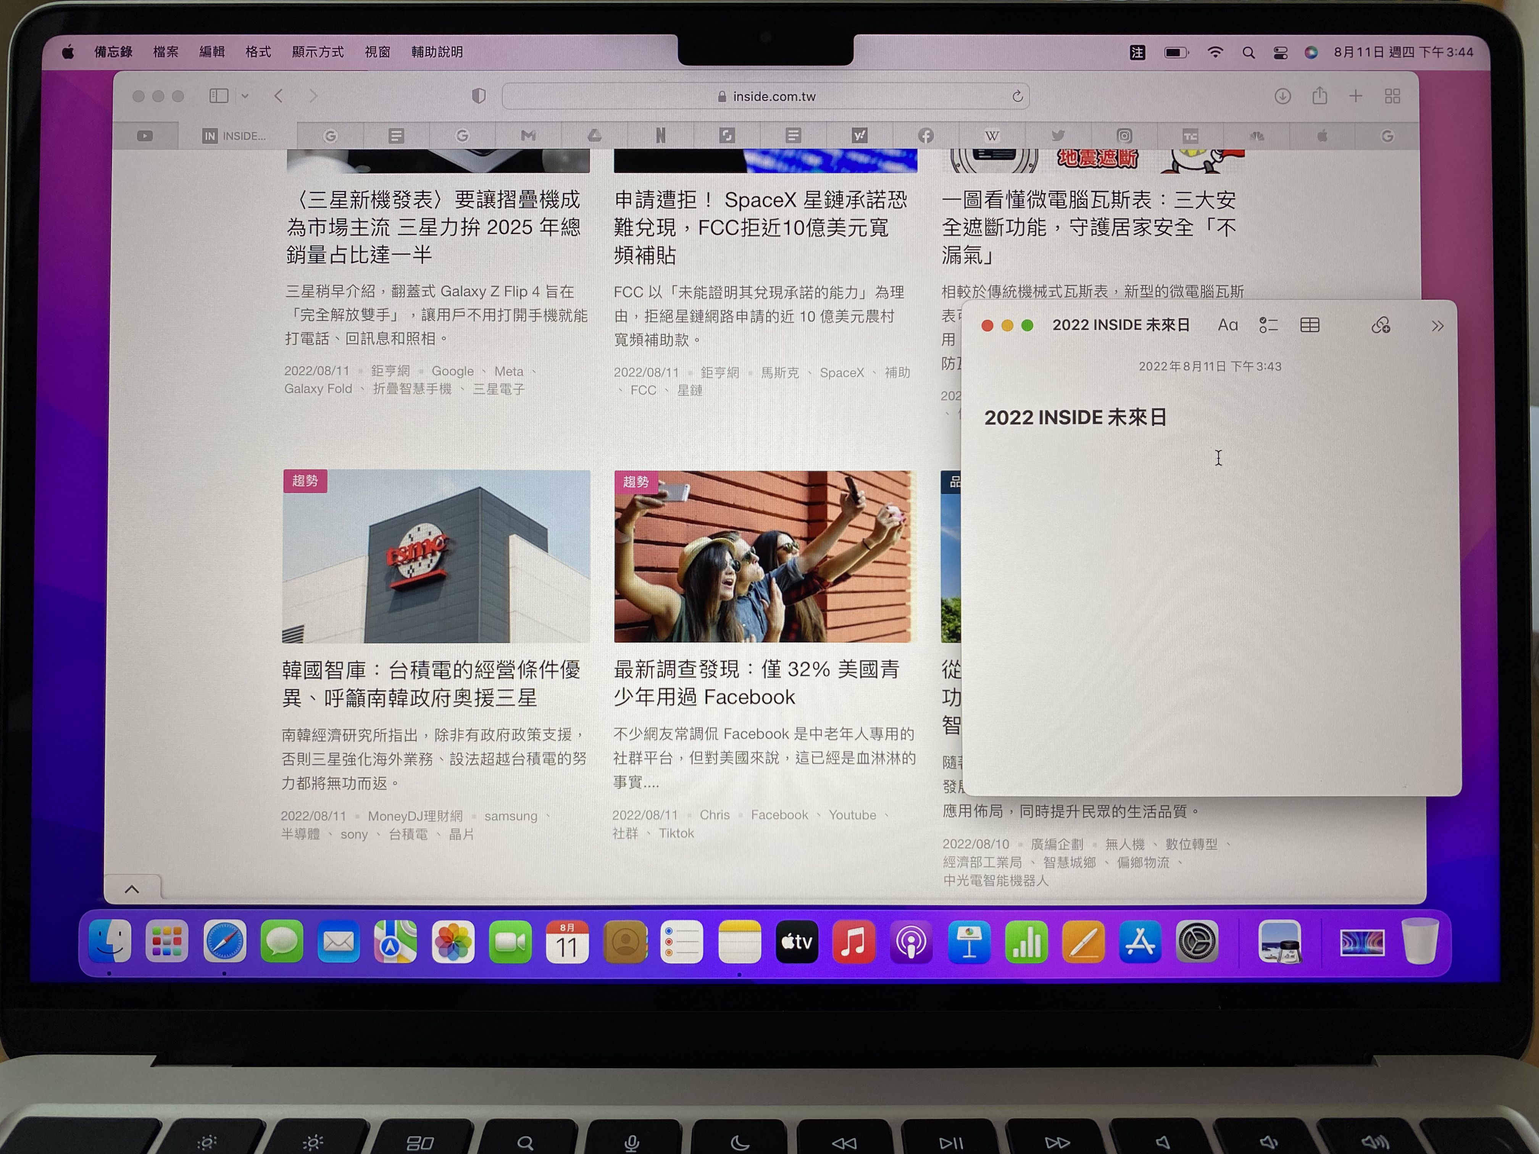The width and height of the screenshot is (1539, 1154).
Task: Switch to the Gmail tab
Action: click(529, 136)
